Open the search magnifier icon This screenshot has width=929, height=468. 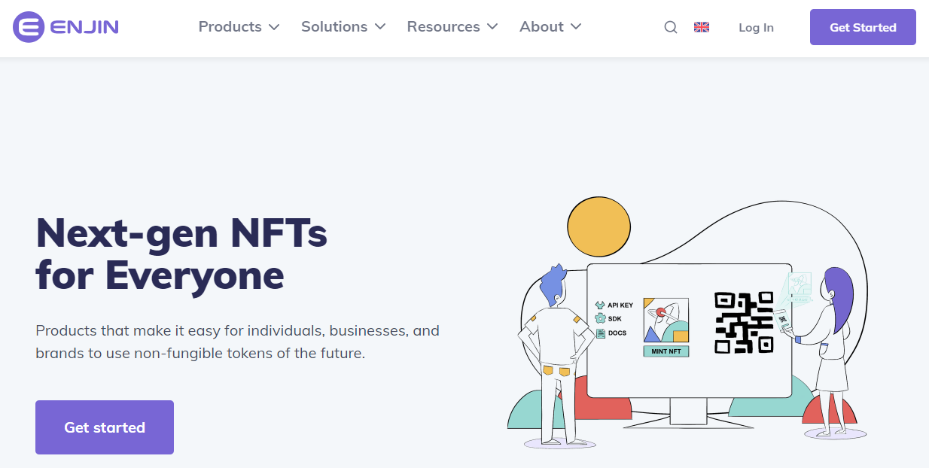click(x=671, y=27)
